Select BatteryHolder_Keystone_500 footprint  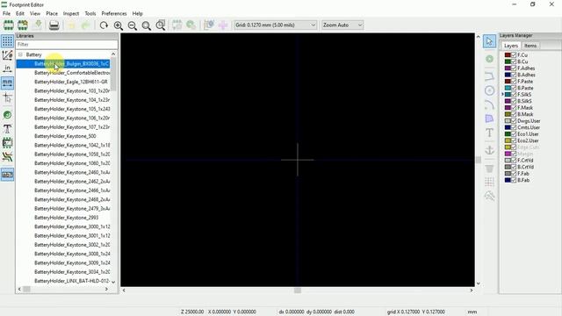(65, 136)
